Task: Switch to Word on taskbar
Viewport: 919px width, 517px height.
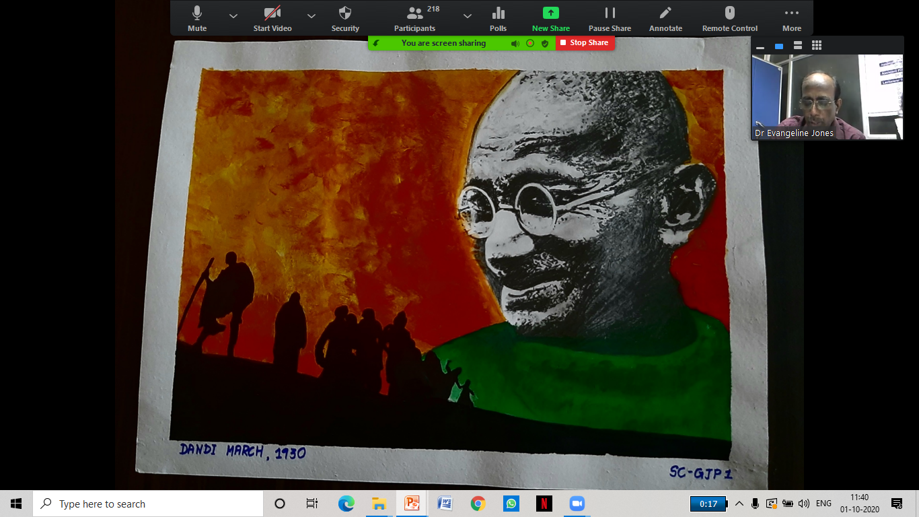Action: (x=445, y=504)
